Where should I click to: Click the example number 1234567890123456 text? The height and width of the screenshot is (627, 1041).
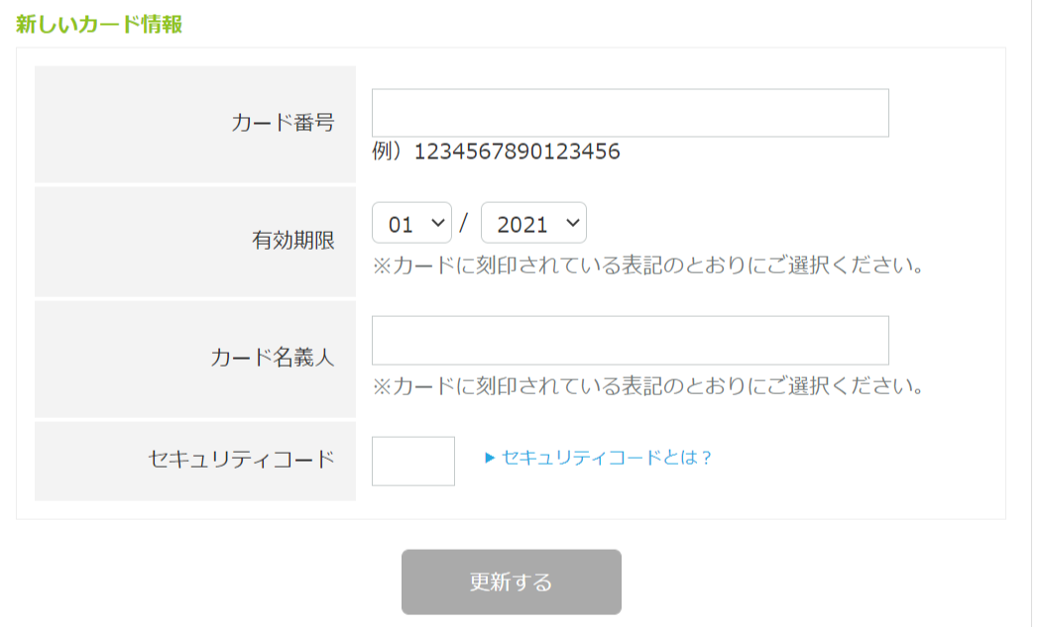[x=518, y=152]
